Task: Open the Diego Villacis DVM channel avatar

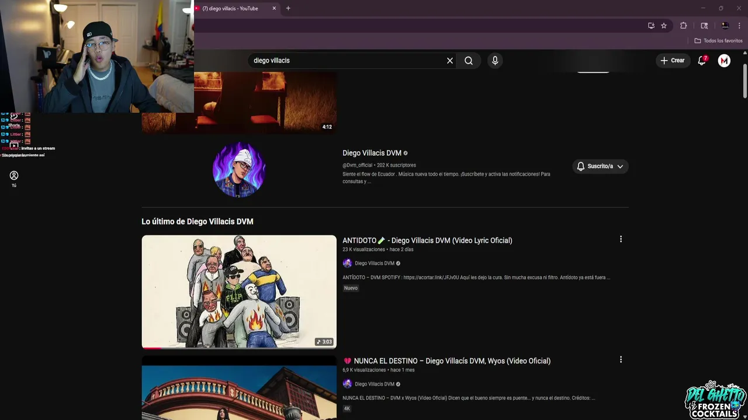Action: 239,169
